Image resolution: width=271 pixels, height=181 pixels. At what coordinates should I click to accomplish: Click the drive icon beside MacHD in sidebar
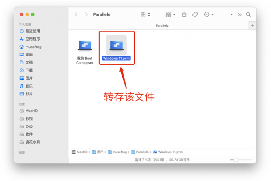coord(22,111)
